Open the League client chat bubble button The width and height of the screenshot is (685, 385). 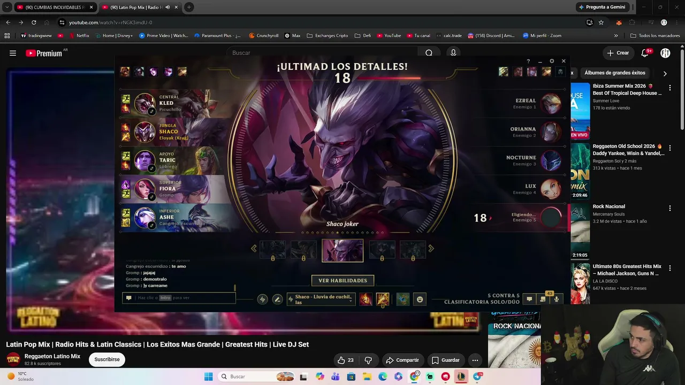click(x=529, y=299)
